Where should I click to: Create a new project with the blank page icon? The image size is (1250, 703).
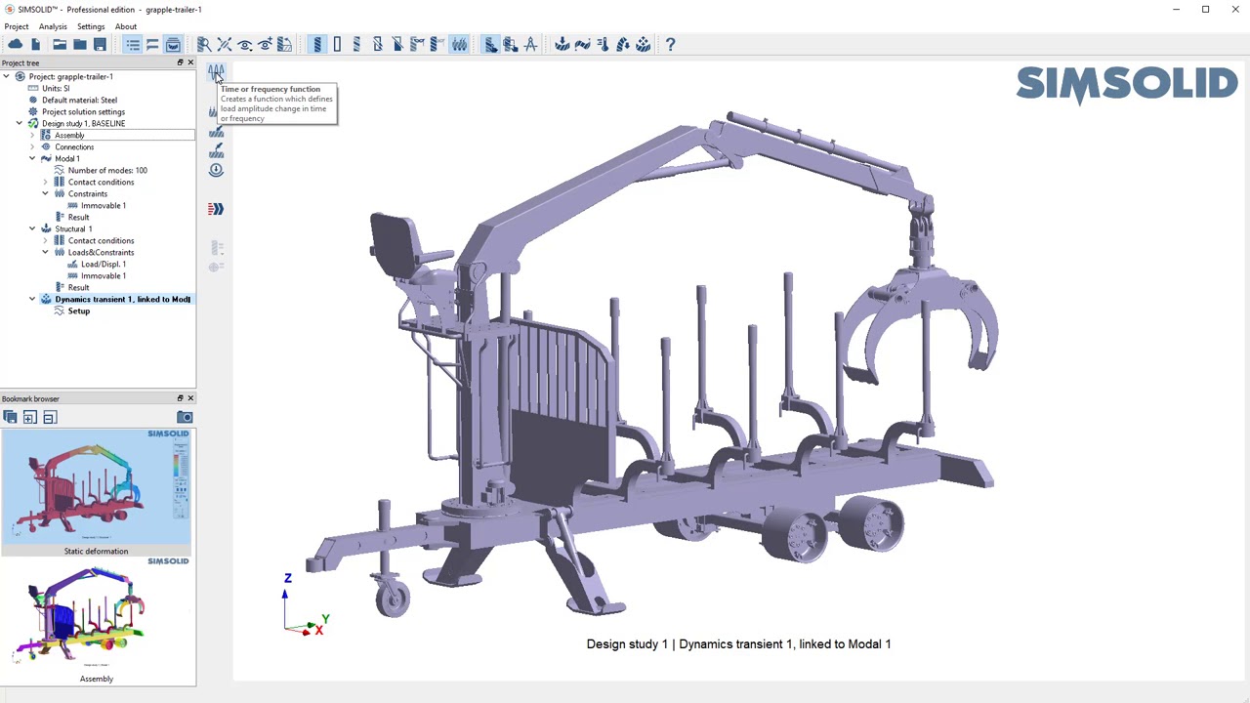point(36,44)
